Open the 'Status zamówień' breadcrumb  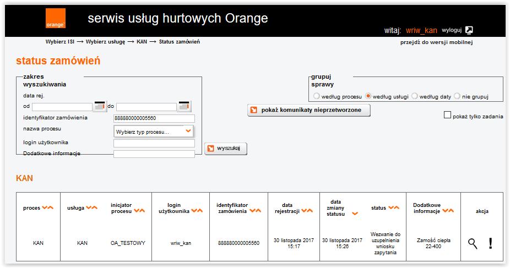pos(179,42)
